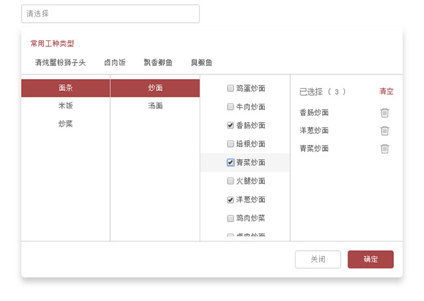Viewport: 424px width, 301px height.
Task: Enable the 牛肉炒面 checkbox
Action: (x=230, y=106)
